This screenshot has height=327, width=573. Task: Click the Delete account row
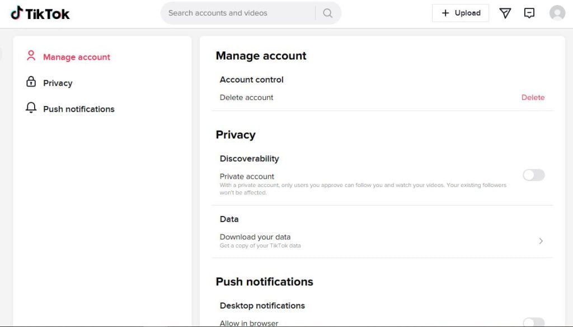point(246,97)
